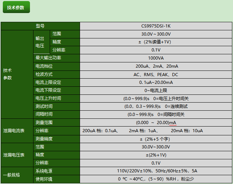Select the 最大输出功率 row label
Screen dimensions: 233x184
48,58
